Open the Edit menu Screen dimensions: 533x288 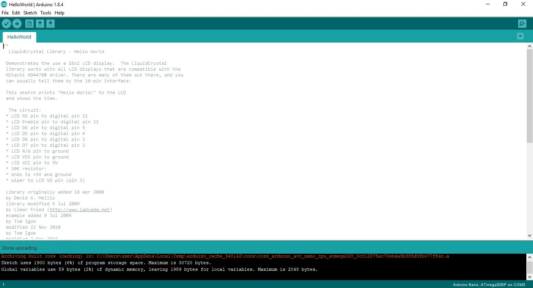pyautogui.click(x=16, y=13)
